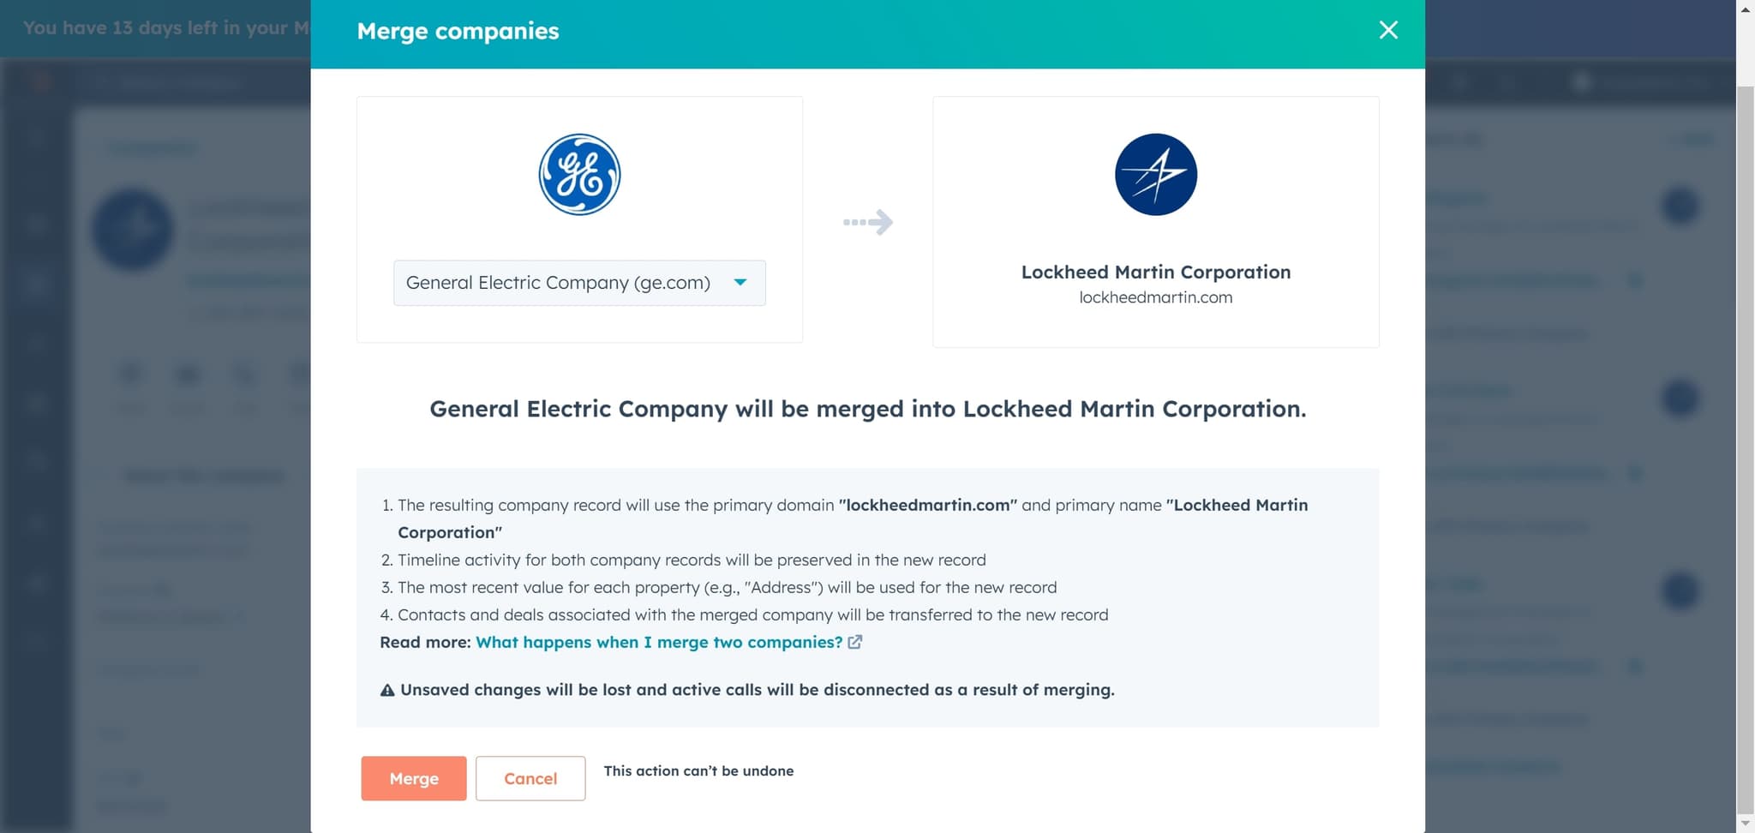Screen dimensions: 1755x833
Task: Click the Lockheed Martin star logo
Action: 1155,175
